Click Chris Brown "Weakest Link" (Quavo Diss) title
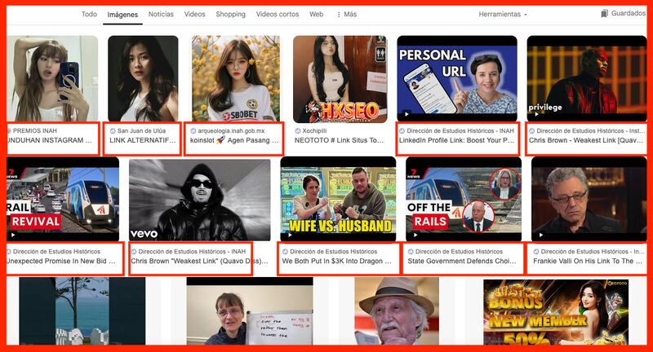 (199, 261)
